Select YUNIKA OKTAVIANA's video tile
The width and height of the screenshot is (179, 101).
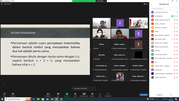click(x=120, y=76)
